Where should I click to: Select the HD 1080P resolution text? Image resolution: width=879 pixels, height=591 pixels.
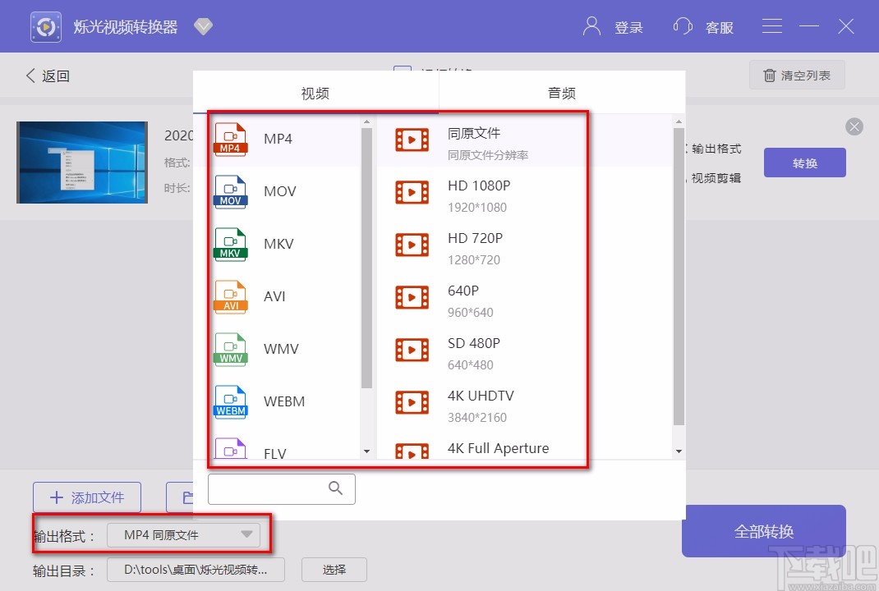click(x=479, y=186)
